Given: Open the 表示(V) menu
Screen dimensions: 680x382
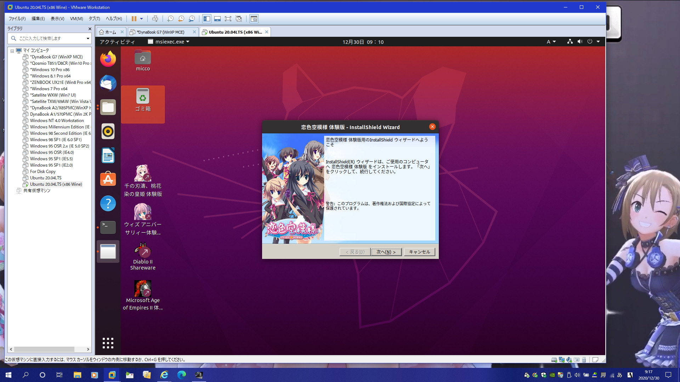Looking at the screenshot, I should point(57,19).
